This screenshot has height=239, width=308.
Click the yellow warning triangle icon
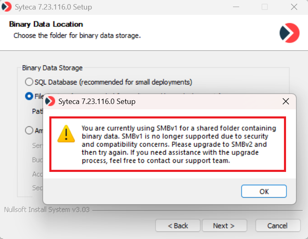point(65,134)
